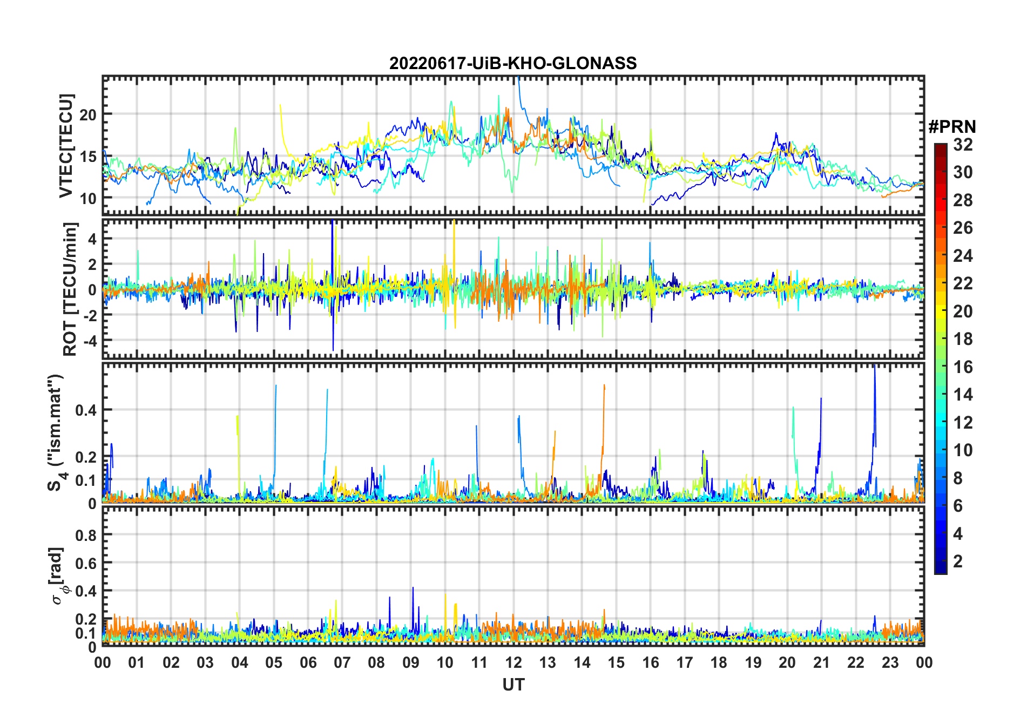Click colorbar tick label 16
Image resolution: width=1027 pixels, height=718 pixels.
[x=963, y=367]
